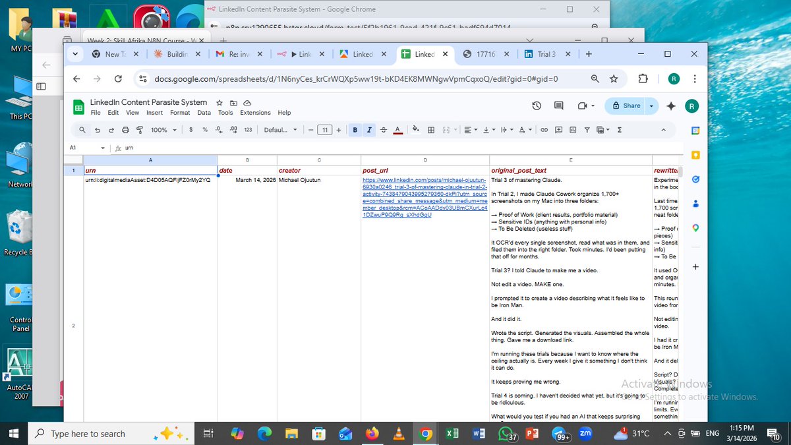Redo the last undone action
Screen dimensions: 791x445
point(111,130)
